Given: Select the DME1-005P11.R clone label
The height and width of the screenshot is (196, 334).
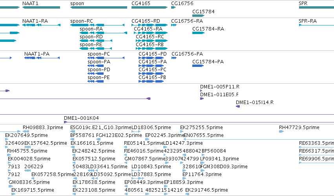Looking at the screenshot, I should point(220,87).
